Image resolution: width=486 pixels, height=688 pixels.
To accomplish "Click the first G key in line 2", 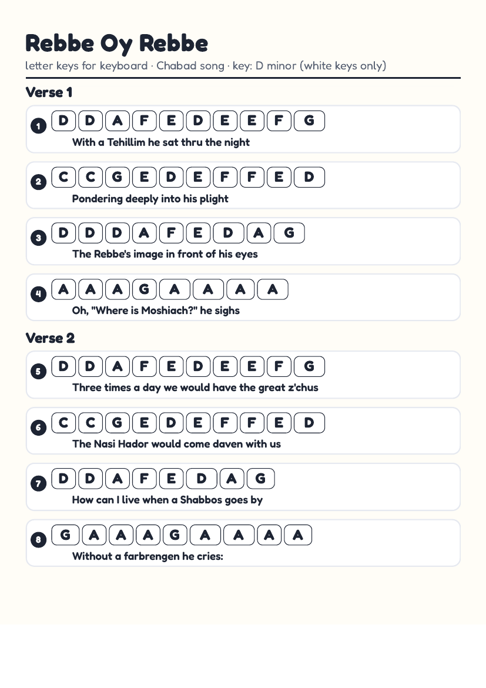I will tap(117, 177).
